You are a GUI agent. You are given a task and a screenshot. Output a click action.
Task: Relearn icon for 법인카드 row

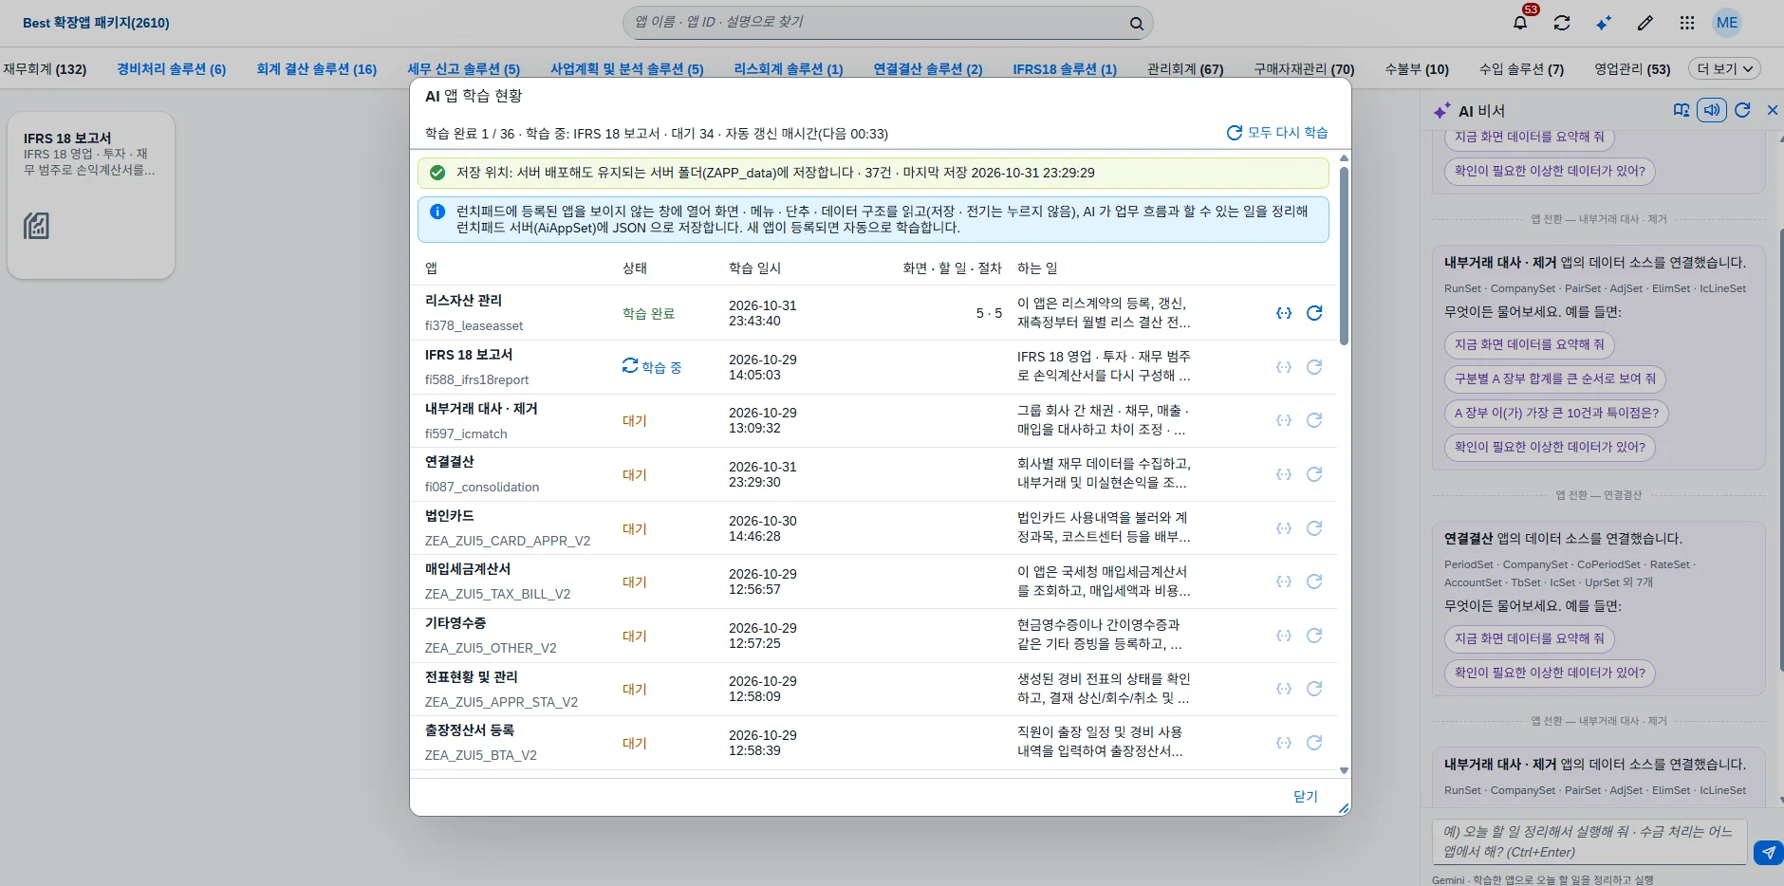coord(1314,528)
